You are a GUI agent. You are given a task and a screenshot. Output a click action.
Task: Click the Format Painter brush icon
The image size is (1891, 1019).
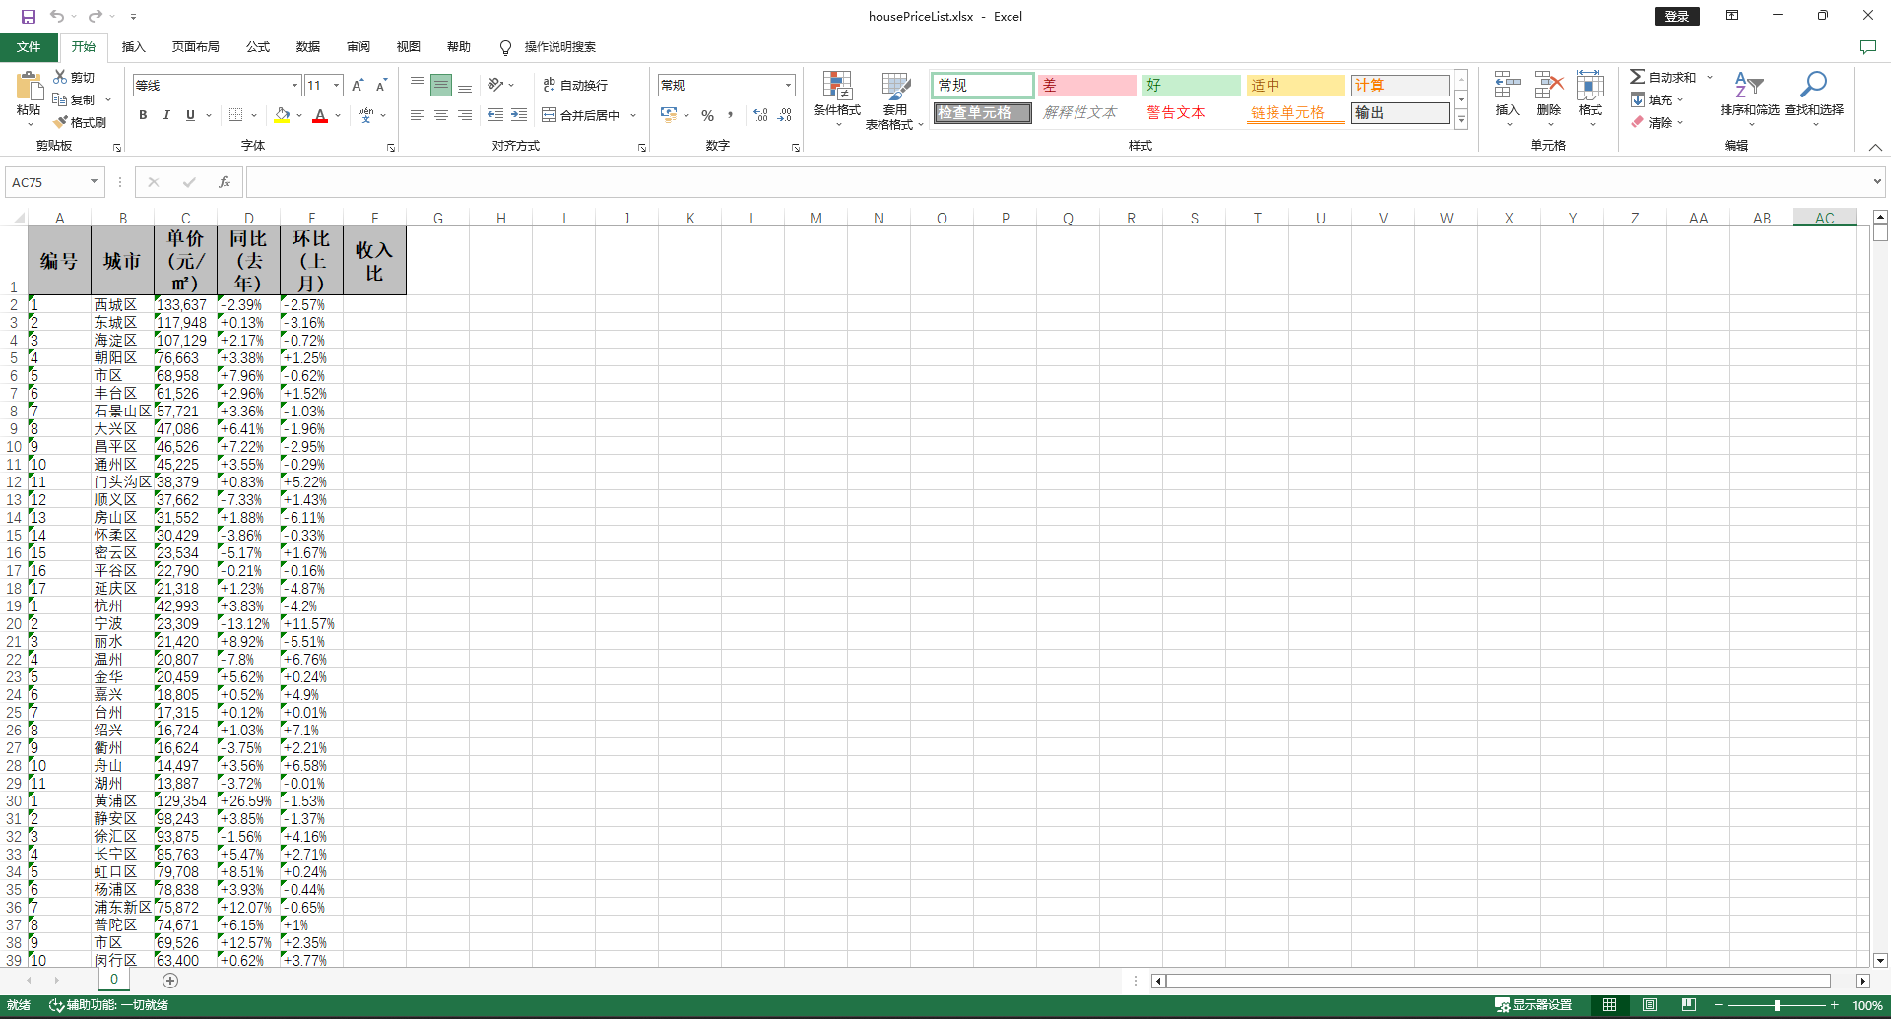(61, 122)
